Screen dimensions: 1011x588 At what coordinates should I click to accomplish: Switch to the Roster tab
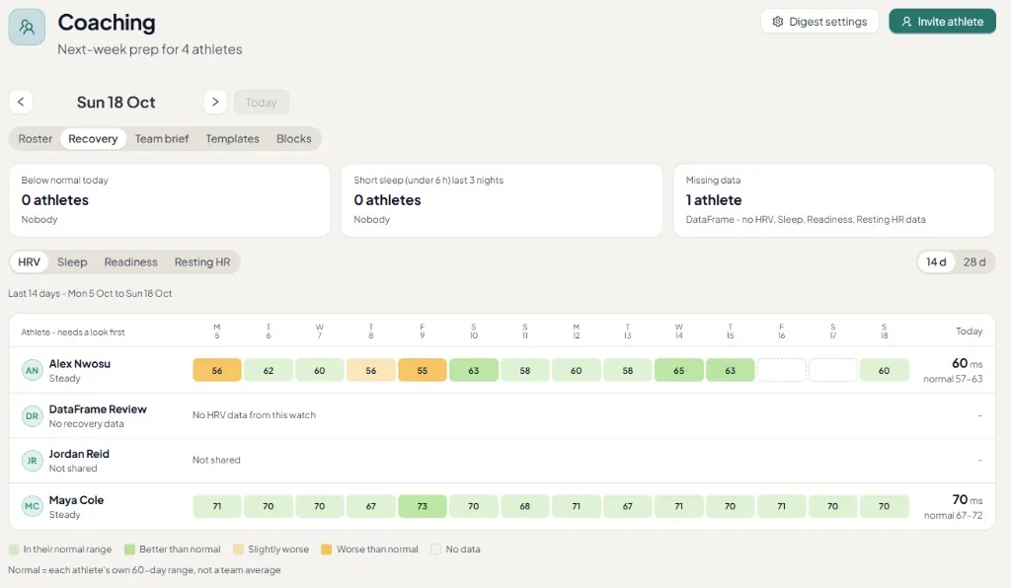coord(35,138)
